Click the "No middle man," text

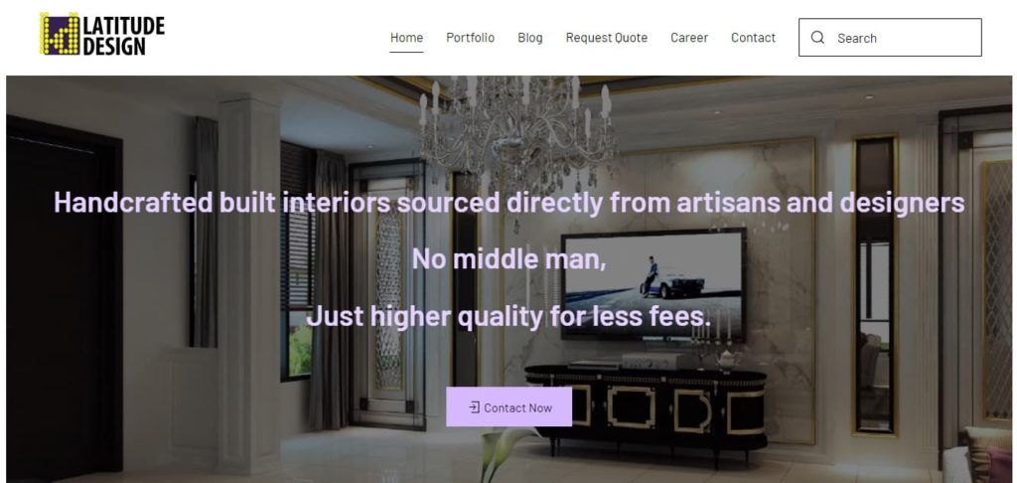tap(509, 259)
